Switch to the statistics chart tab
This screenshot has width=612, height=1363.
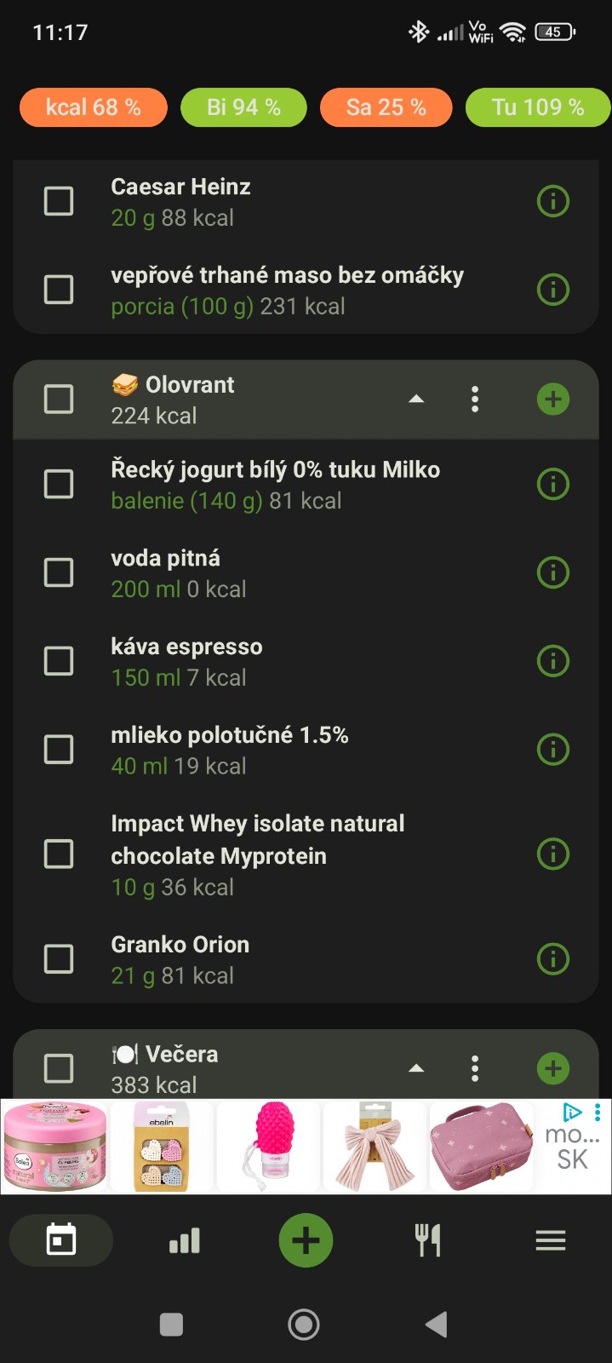tap(185, 1241)
